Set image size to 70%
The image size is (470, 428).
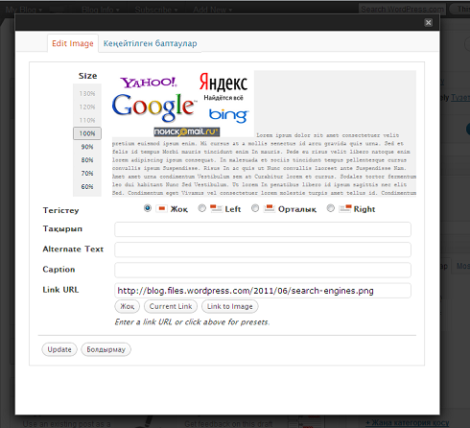click(x=87, y=174)
